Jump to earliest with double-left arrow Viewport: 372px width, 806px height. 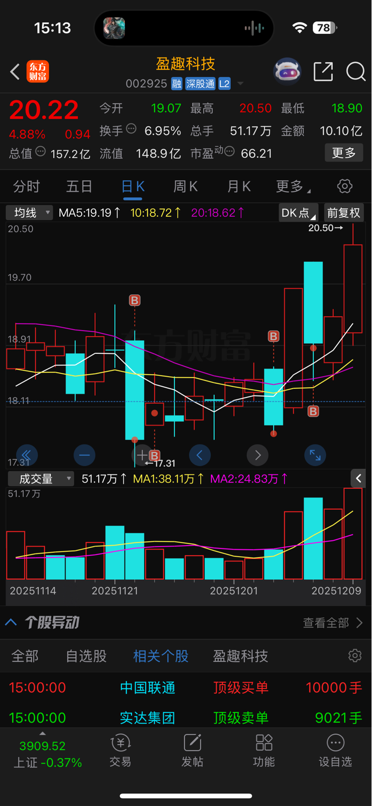click(27, 455)
